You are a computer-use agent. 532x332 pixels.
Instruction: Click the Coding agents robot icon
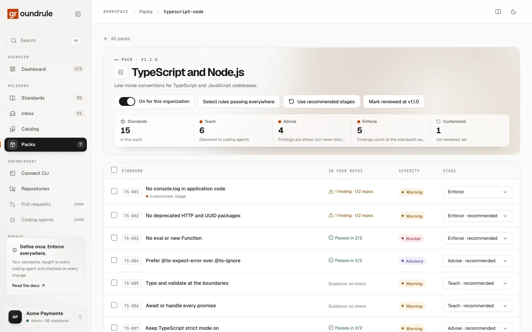pos(13,219)
